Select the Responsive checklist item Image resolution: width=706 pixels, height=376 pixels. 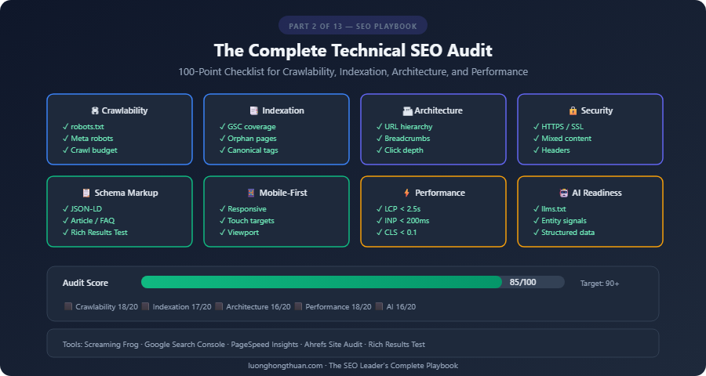242,209
